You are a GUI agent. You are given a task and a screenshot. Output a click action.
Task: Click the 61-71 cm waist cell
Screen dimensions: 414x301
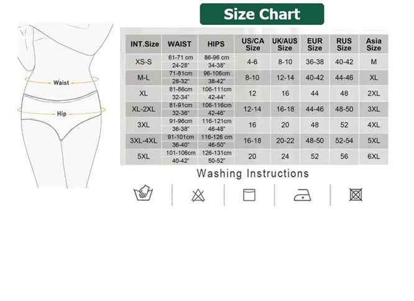point(181,58)
